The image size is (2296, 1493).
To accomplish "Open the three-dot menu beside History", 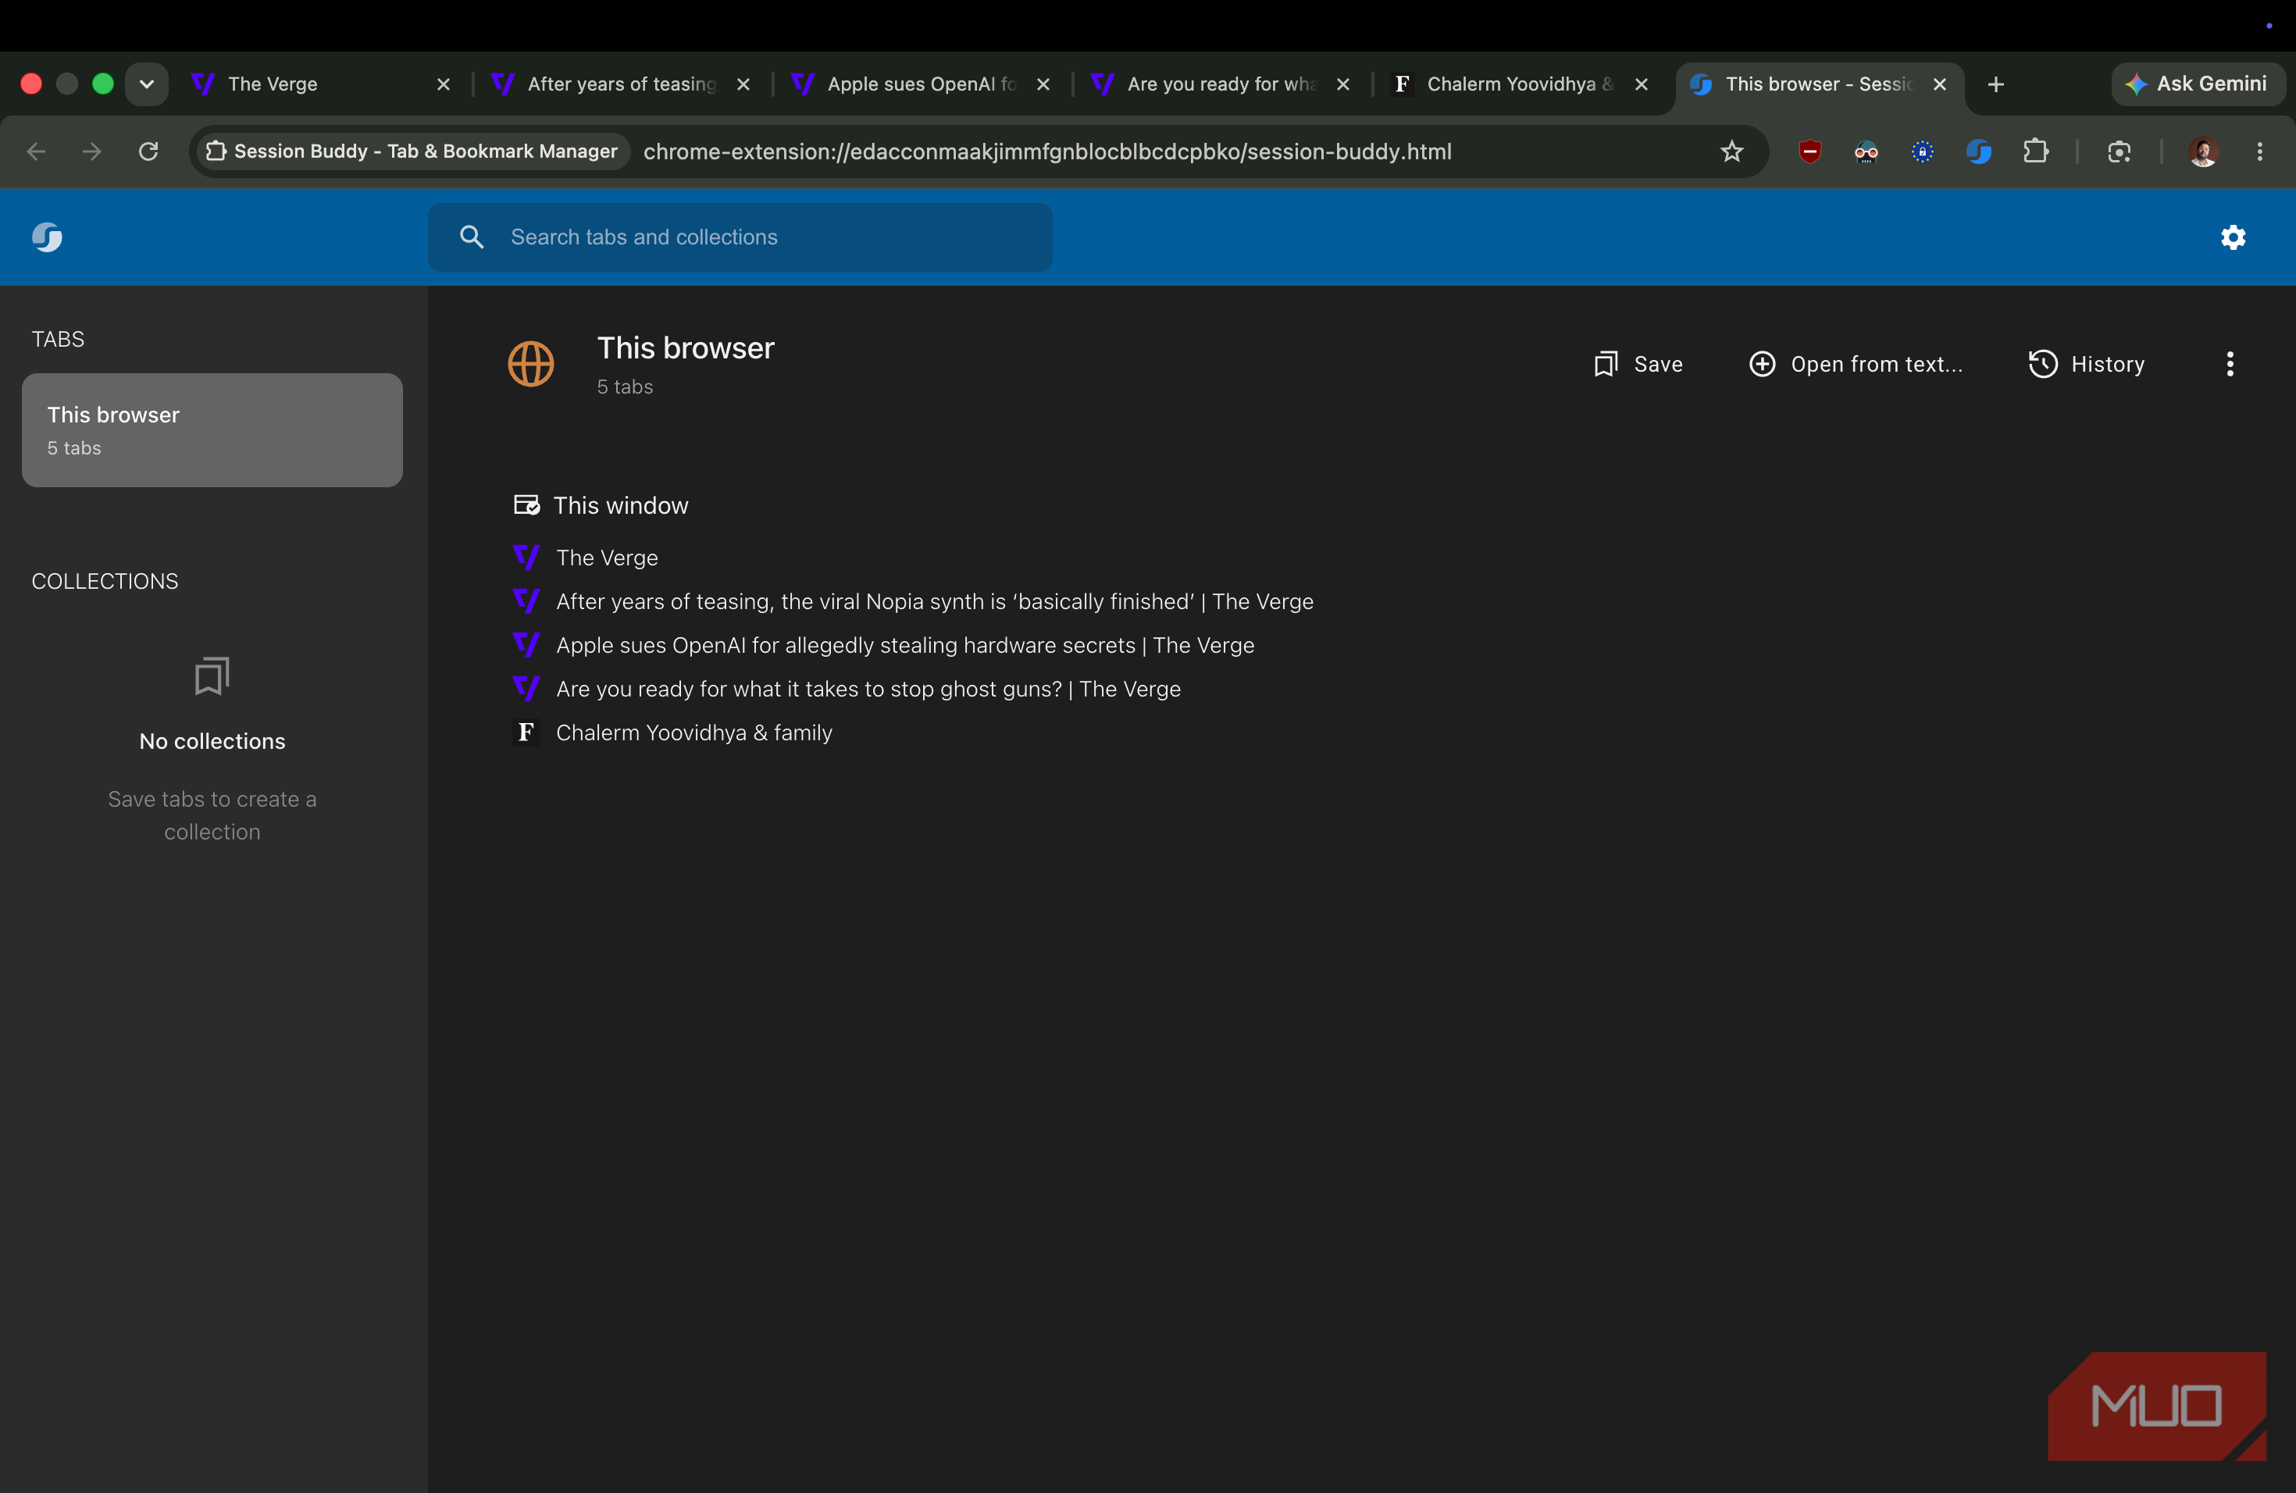I will pos(2230,364).
